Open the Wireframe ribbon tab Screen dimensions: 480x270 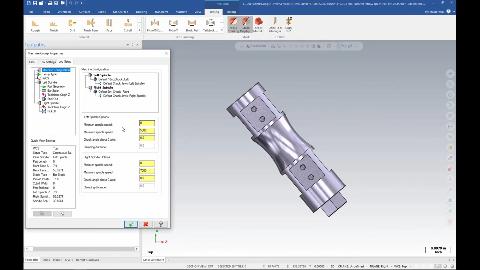point(64,12)
